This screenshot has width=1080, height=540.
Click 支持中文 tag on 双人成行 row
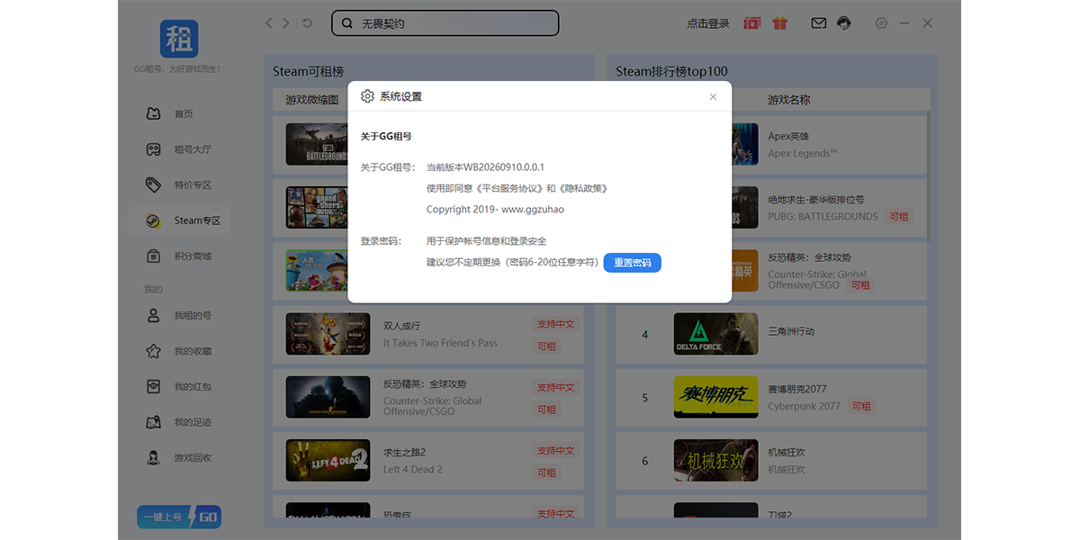tap(555, 324)
